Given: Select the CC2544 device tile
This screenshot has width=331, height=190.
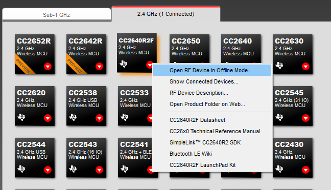Looking at the screenshot, I should [35, 158].
